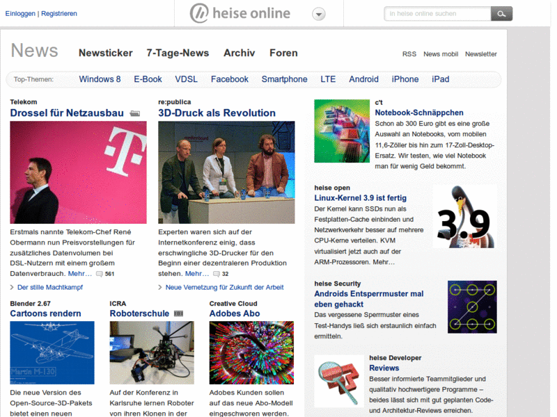Select the E-Book top topic
This screenshot has height=417, width=557.
[x=148, y=79]
